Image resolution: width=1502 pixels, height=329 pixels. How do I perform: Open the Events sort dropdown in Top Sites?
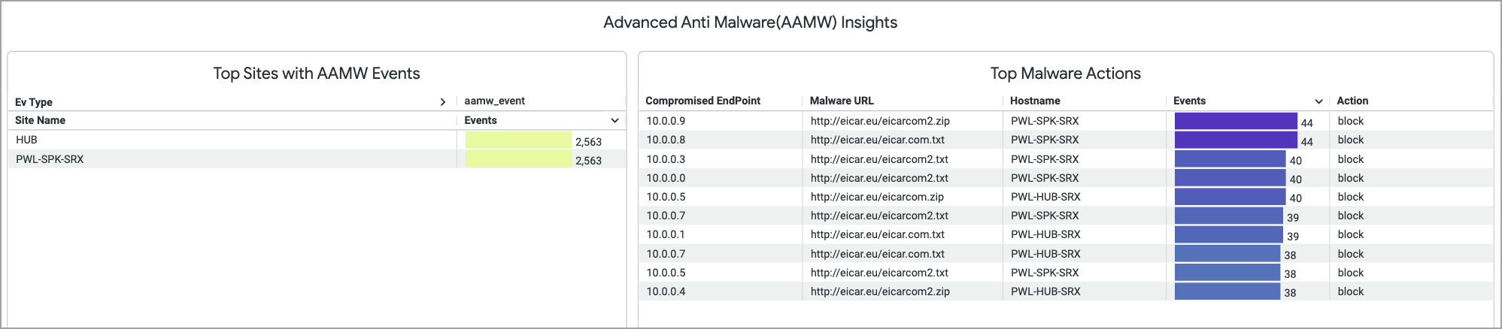(614, 121)
